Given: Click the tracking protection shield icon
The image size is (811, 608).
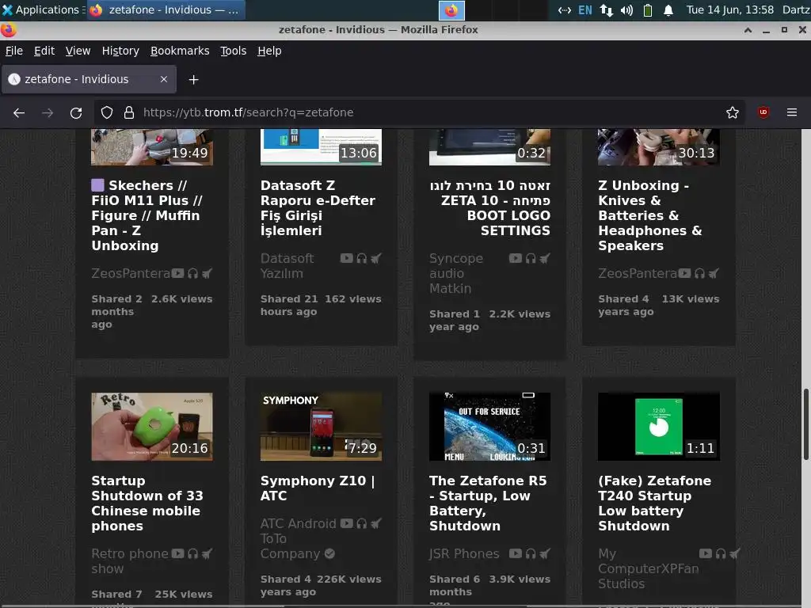Looking at the screenshot, I should tap(107, 112).
